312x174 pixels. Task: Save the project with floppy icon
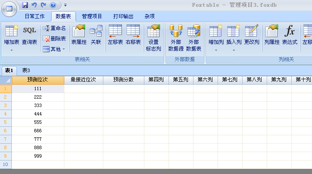[x=25, y=5]
